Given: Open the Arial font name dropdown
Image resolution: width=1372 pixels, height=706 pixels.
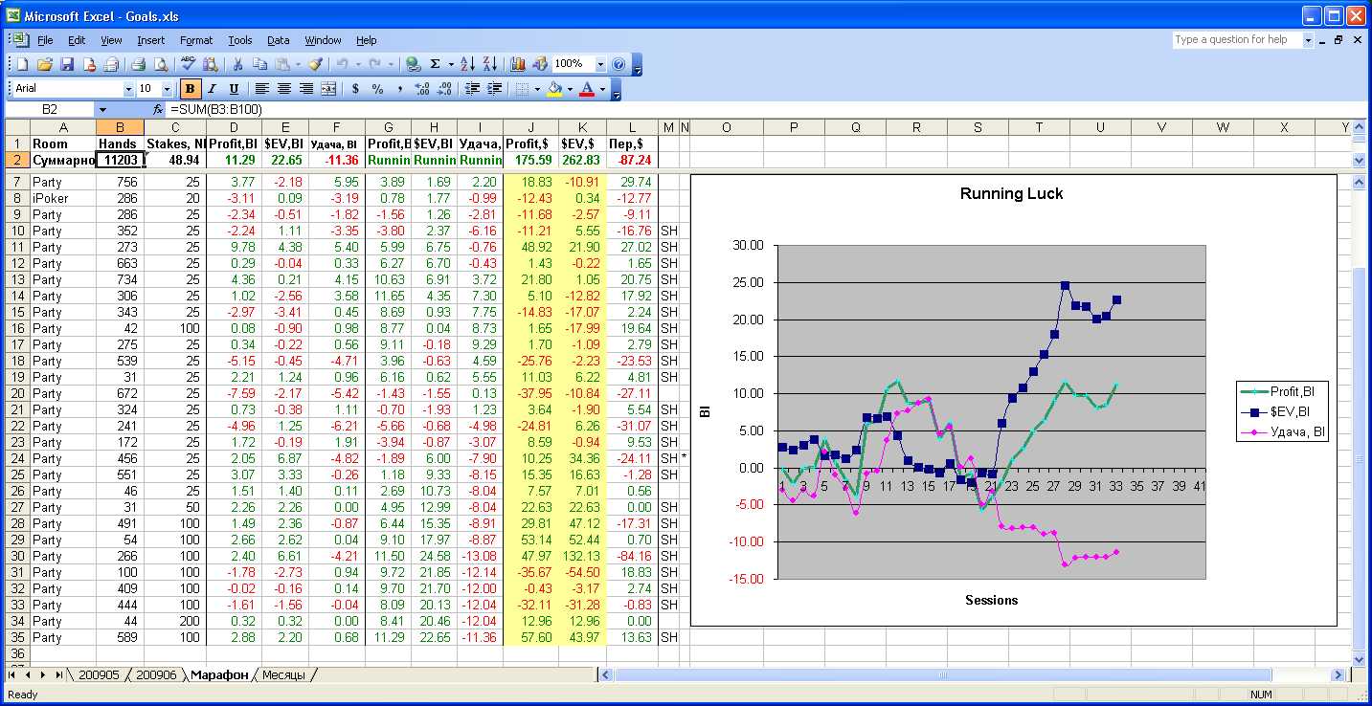Looking at the screenshot, I should pyautogui.click(x=129, y=89).
